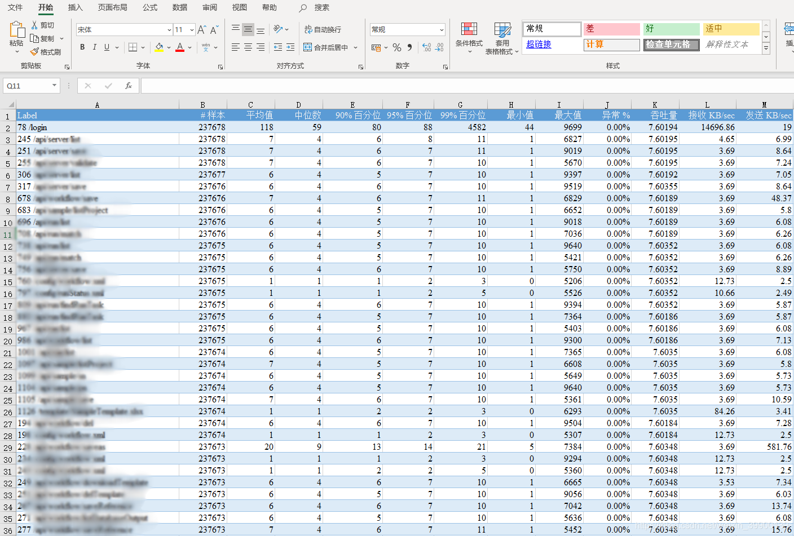Align text left in the alignment group

coord(236,47)
